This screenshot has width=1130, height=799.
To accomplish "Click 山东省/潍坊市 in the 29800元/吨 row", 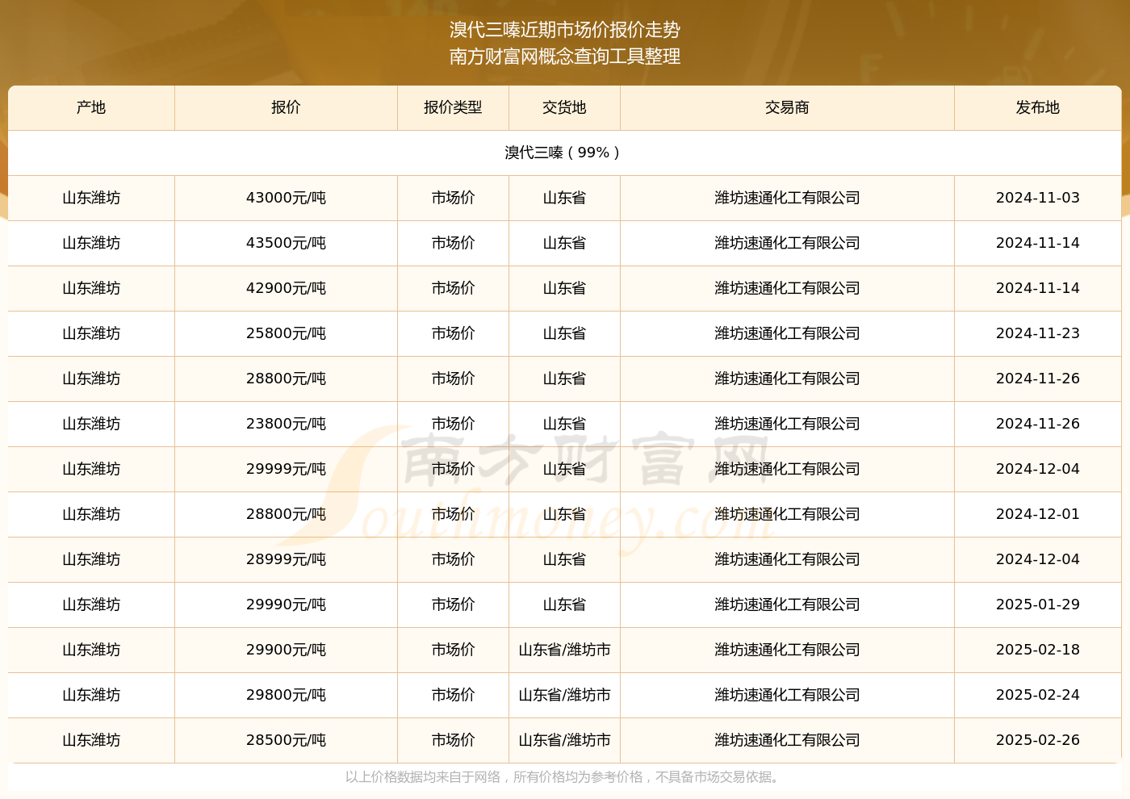I will tap(564, 695).
